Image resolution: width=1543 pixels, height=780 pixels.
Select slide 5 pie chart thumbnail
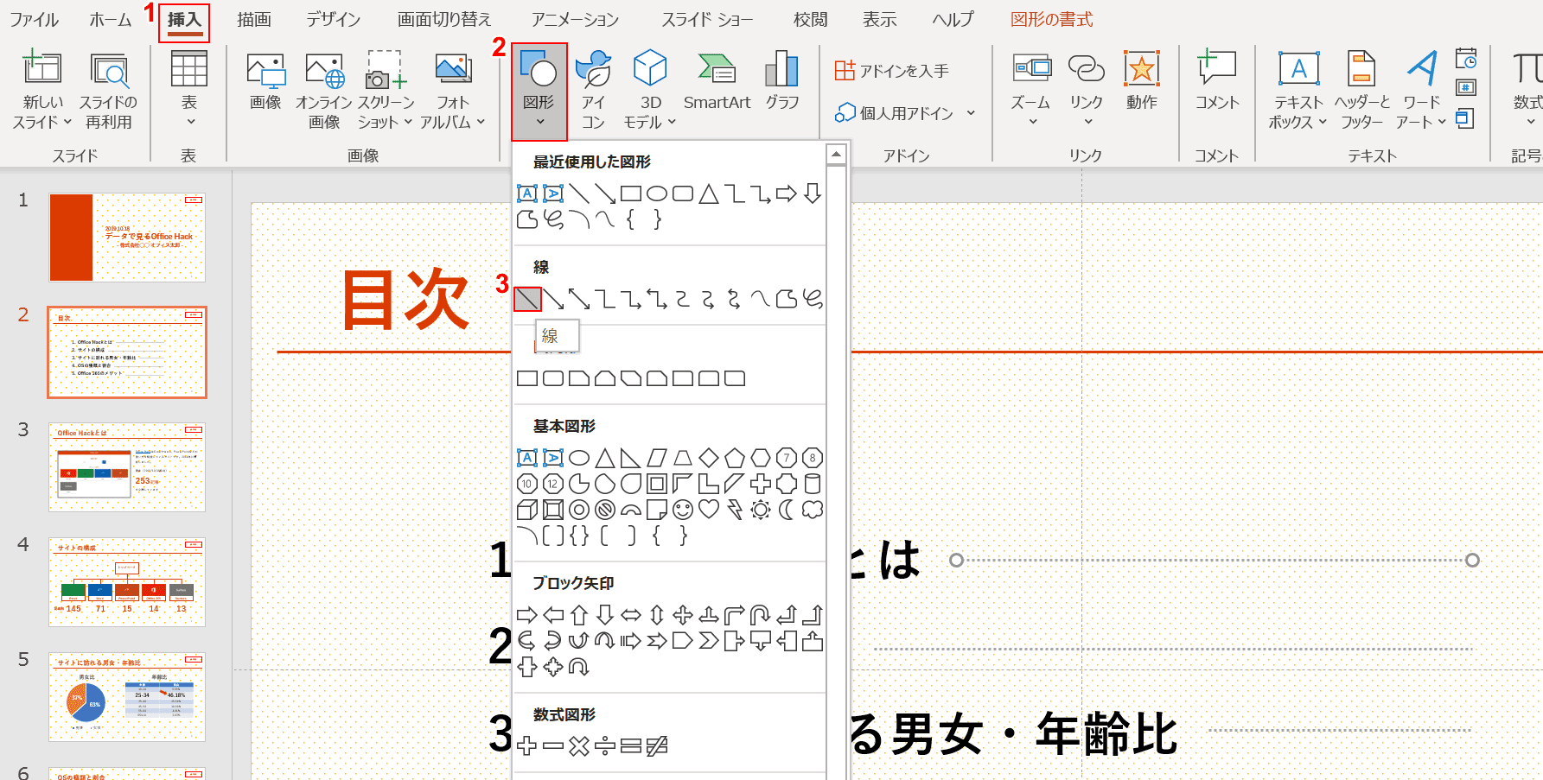point(127,697)
